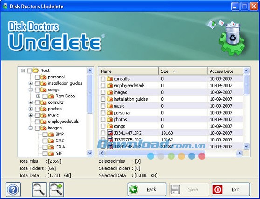Check the consults checkbox in file list
This screenshot has width=260, height=199.
coord(103,79)
